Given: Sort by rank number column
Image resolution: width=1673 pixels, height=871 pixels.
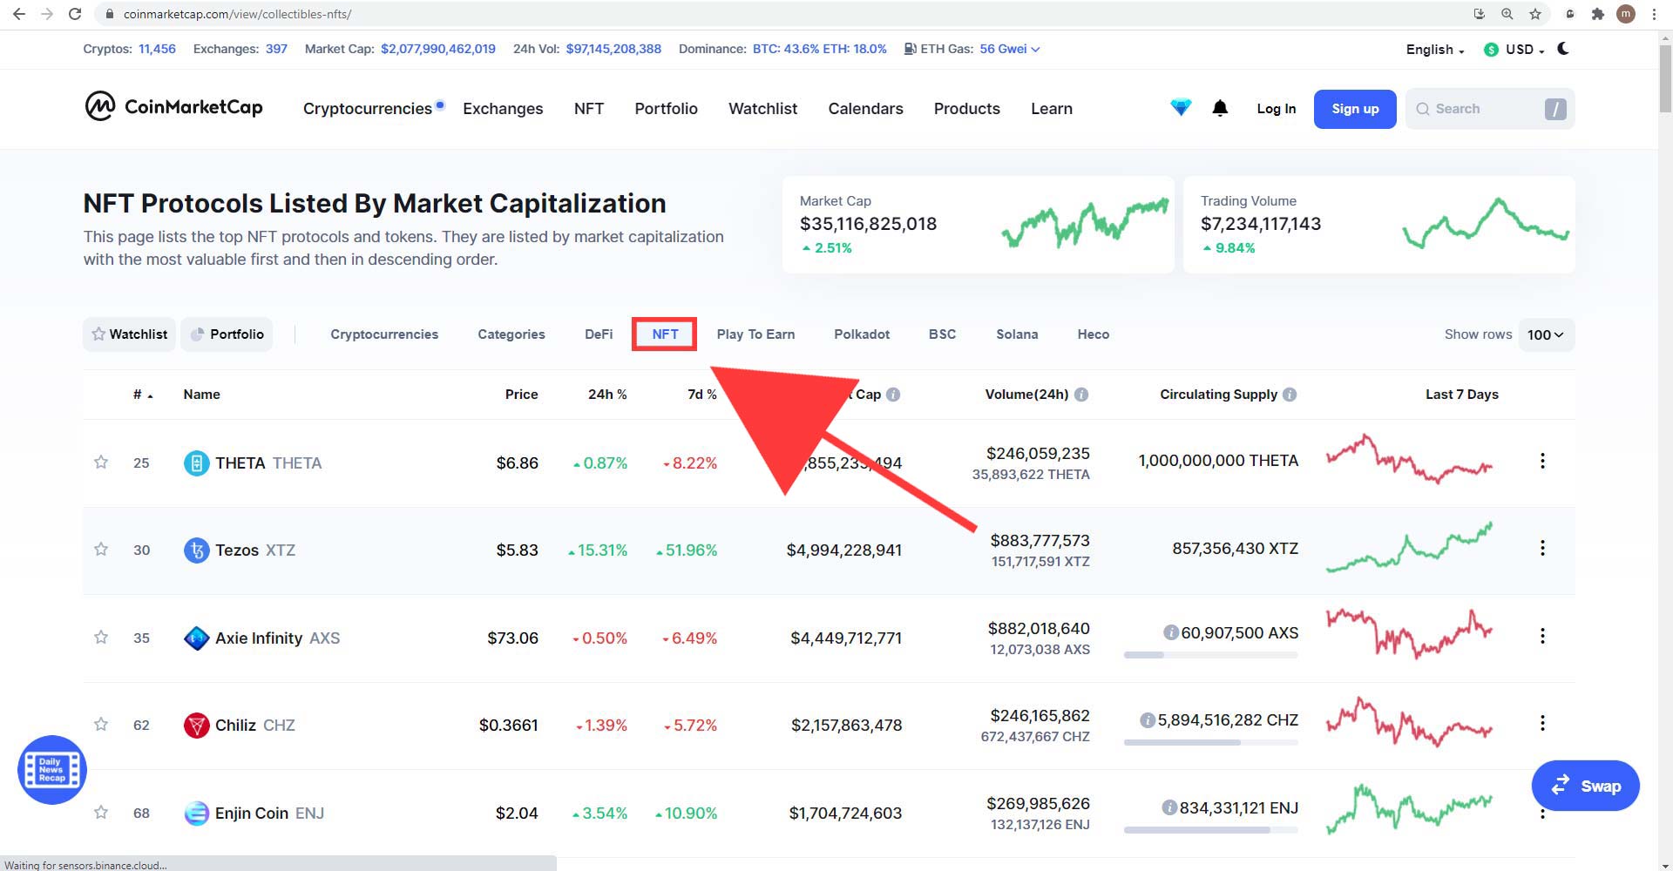Looking at the screenshot, I should (x=143, y=395).
